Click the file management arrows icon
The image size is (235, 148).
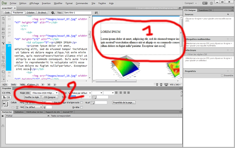click(x=96, y=13)
